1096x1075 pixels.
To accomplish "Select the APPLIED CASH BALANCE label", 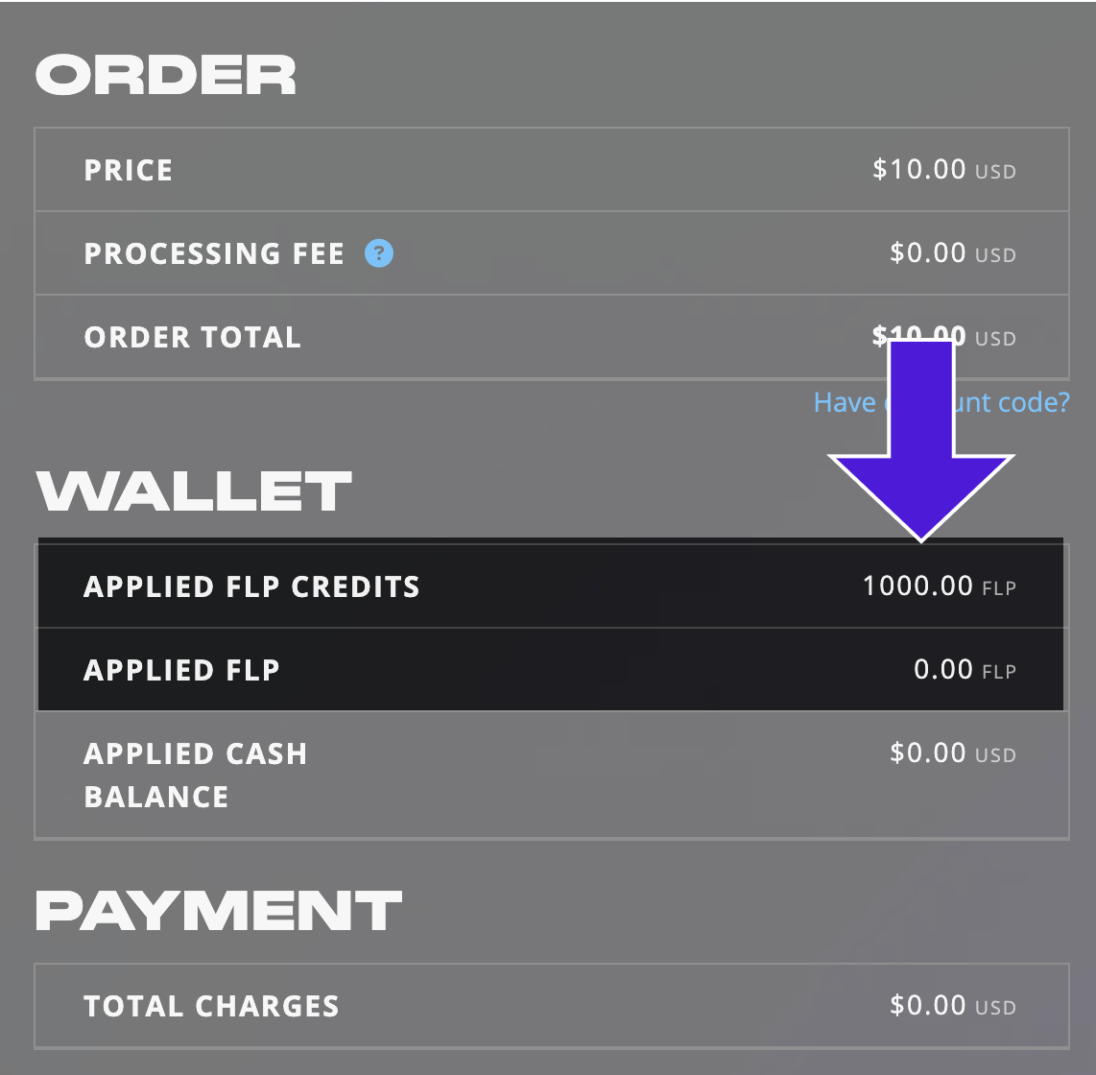I will (x=196, y=776).
